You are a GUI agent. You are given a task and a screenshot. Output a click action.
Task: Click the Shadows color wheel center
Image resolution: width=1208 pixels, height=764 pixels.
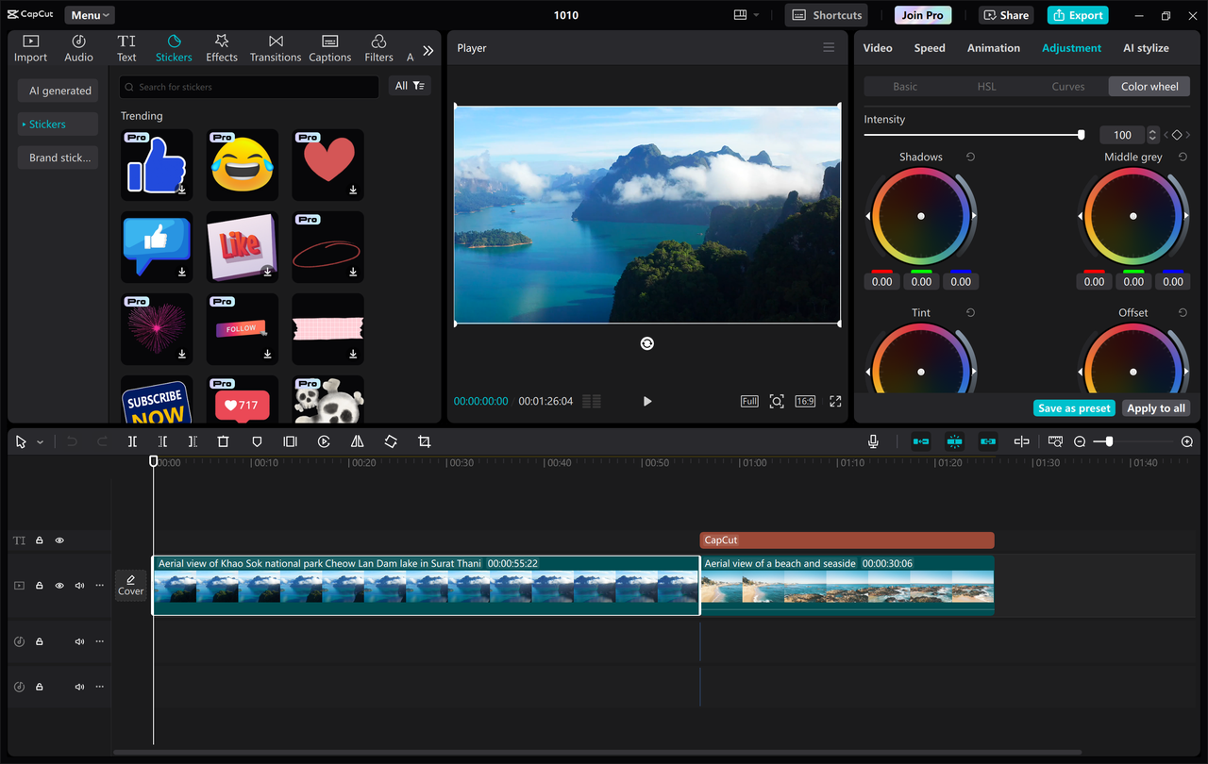pos(921,216)
